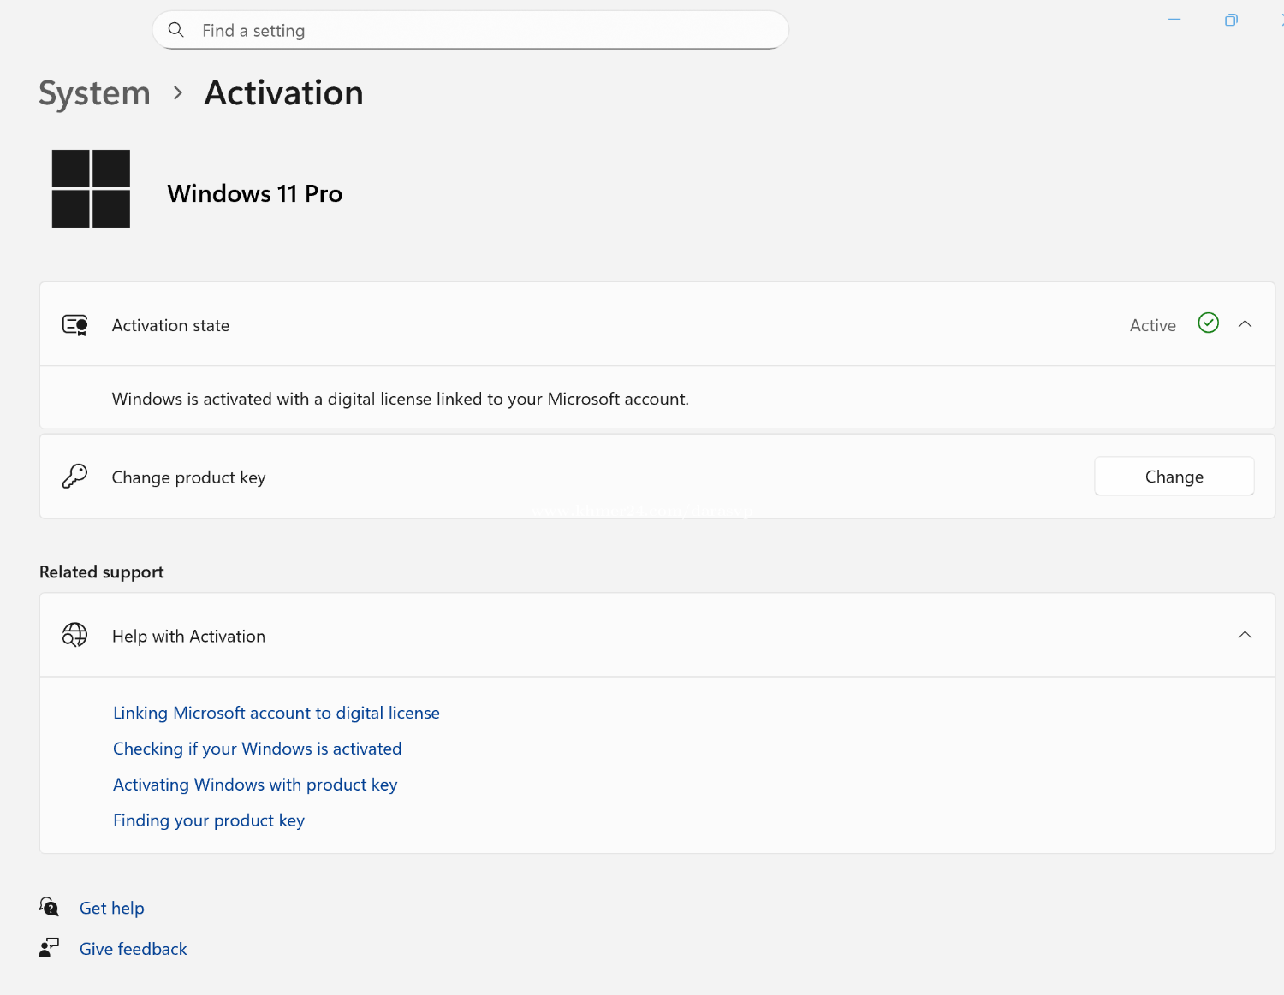The height and width of the screenshot is (995, 1284).
Task: Click the globe icon next to Help with Activation
Action: 75,635
